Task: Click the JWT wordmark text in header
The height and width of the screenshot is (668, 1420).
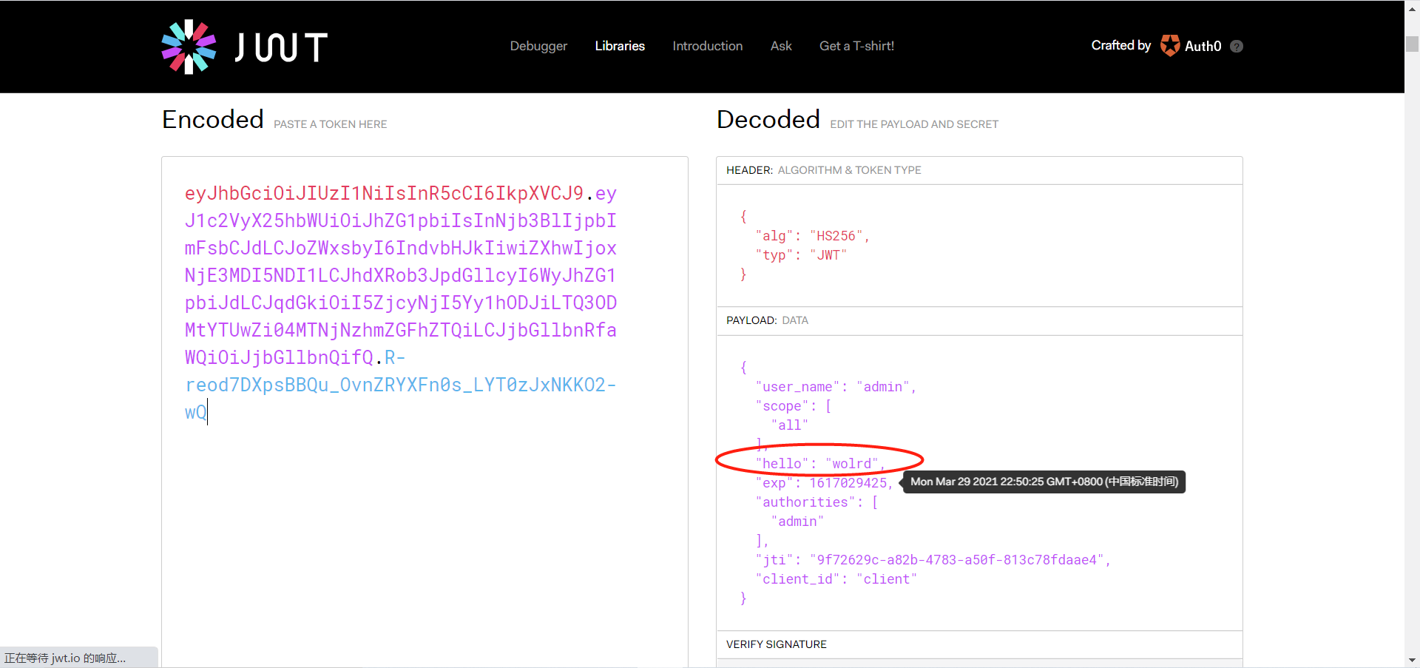Action: click(x=281, y=47)
